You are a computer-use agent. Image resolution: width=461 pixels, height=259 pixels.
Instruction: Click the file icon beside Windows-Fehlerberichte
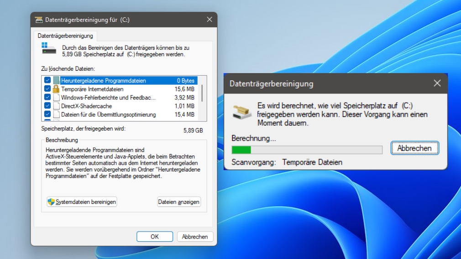click(x=56, y=97)
